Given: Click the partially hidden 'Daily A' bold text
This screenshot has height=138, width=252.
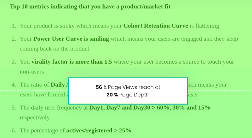Looking at the screenshot, I should 60,85.
